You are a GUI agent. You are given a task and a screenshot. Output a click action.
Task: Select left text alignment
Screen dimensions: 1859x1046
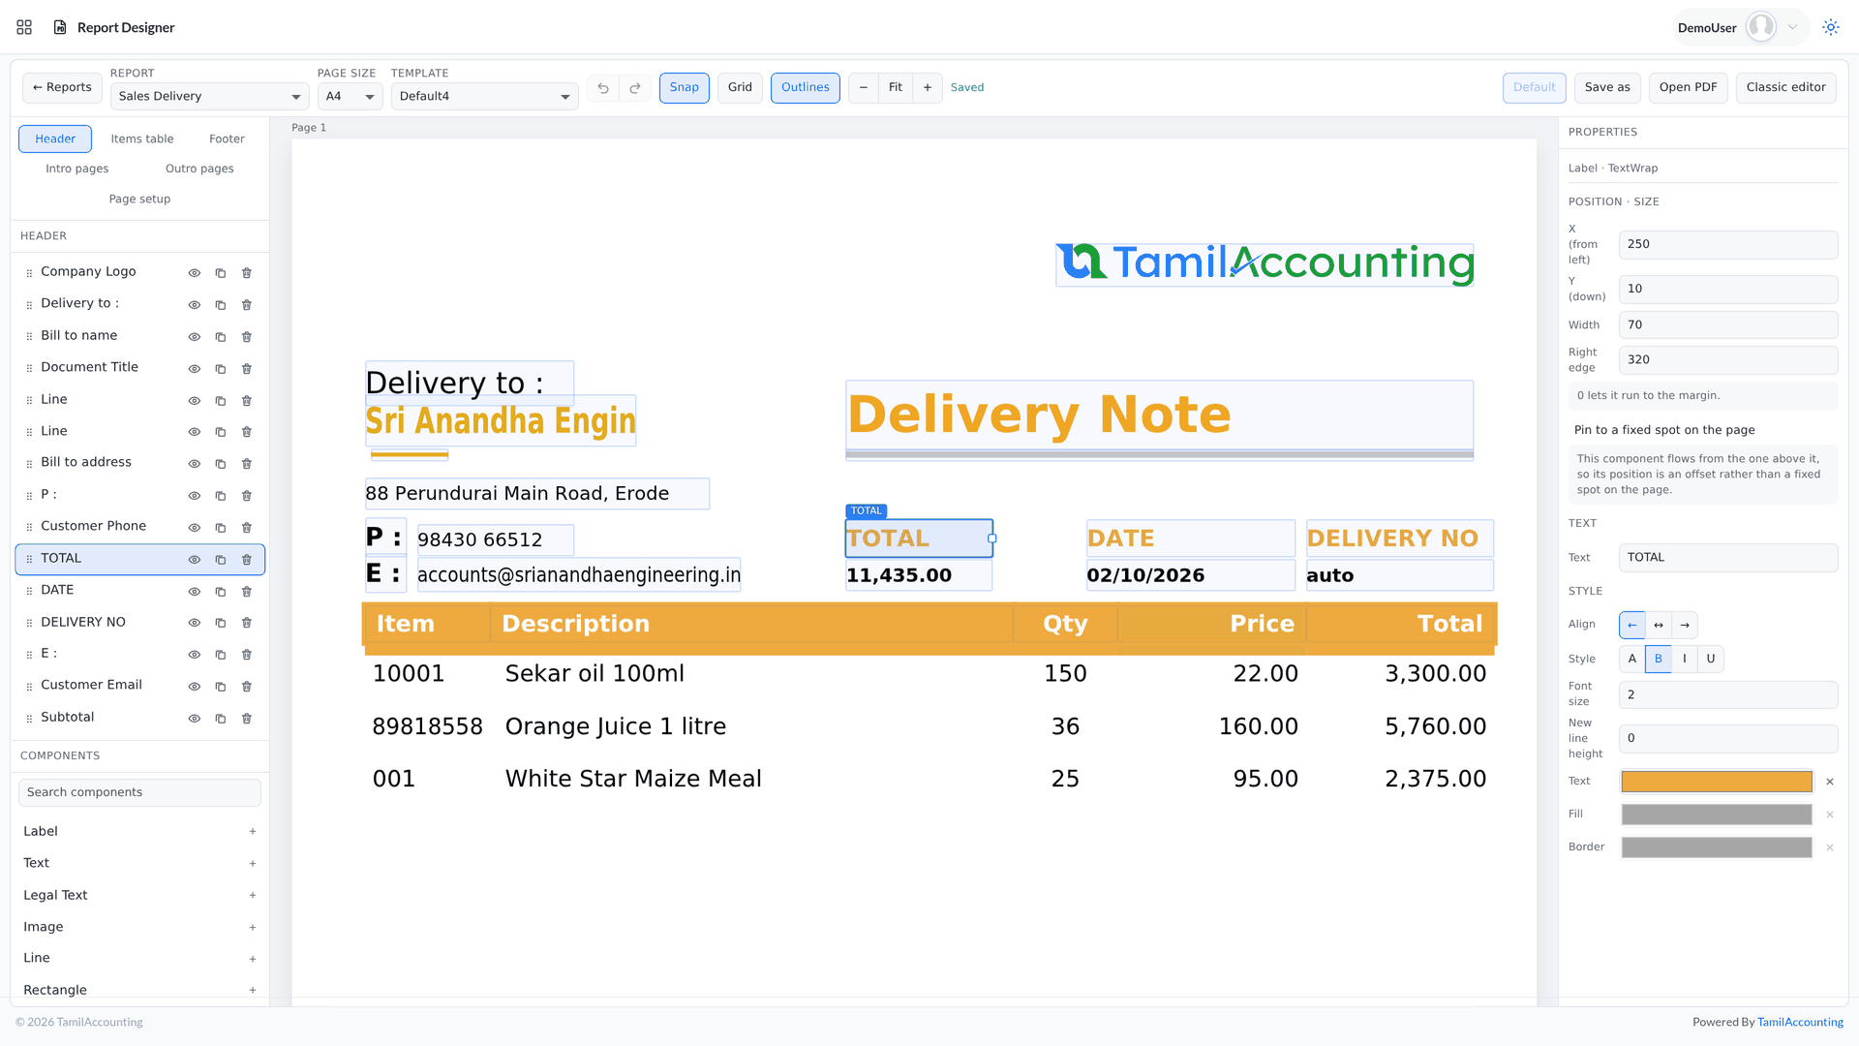point(1632,626)
